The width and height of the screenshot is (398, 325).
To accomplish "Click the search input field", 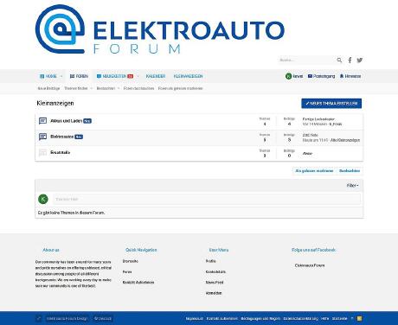I will tap(306, 60).
